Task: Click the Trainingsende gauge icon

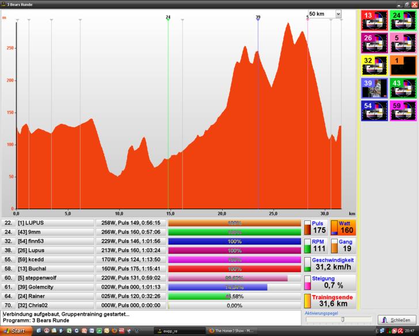Action: [307, 301]
